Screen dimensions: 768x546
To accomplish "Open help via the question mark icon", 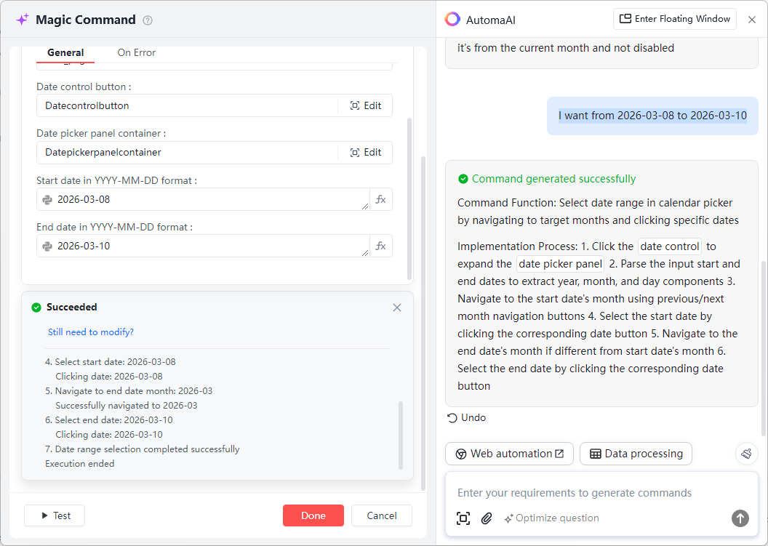I will point(147,20).
